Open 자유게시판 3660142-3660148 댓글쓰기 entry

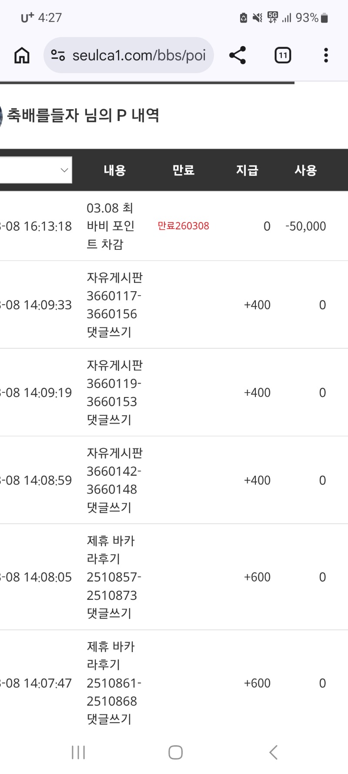pyautogui.click(x=114, y=480)
